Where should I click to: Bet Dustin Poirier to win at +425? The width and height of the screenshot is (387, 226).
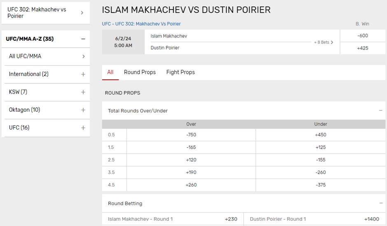point(363,48)
